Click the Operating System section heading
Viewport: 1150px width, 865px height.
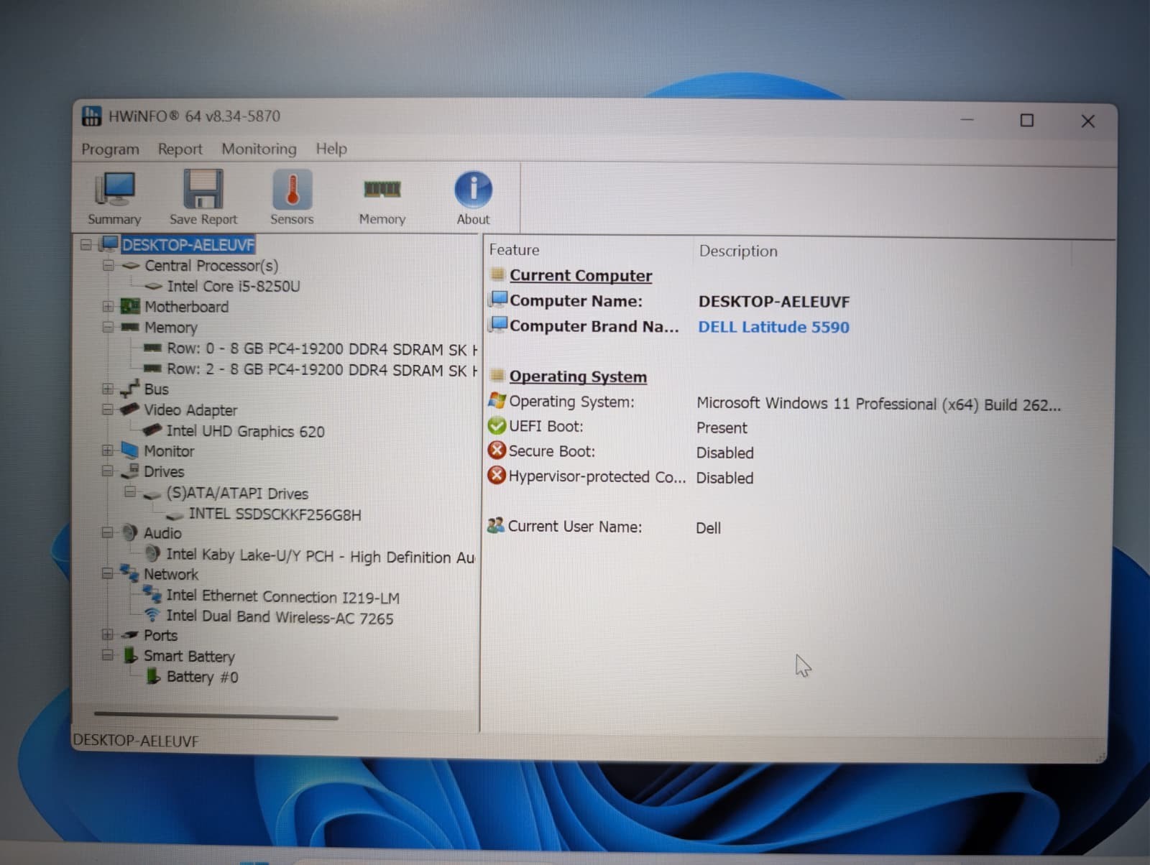coord(578,376)
